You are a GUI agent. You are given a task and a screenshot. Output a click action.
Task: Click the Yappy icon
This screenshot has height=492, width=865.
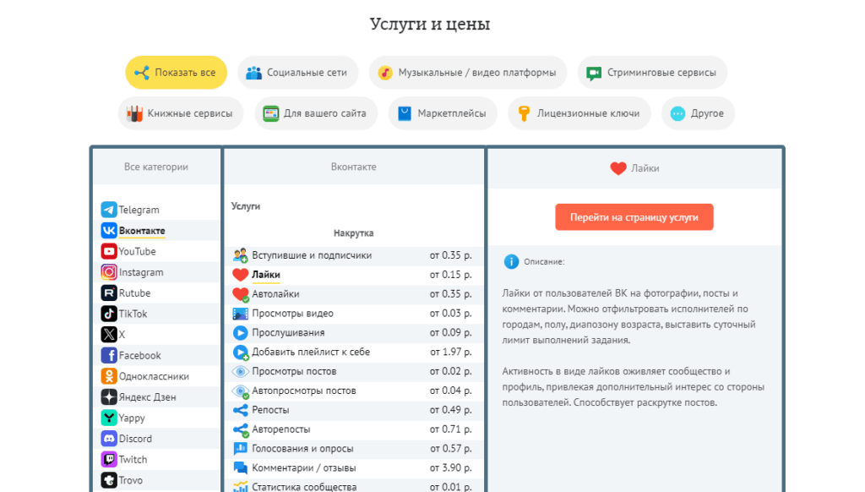(x=109, y=418)
